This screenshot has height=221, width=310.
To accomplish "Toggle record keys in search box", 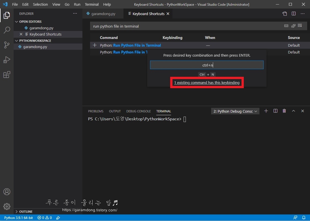I will click(x=286, y=26).
